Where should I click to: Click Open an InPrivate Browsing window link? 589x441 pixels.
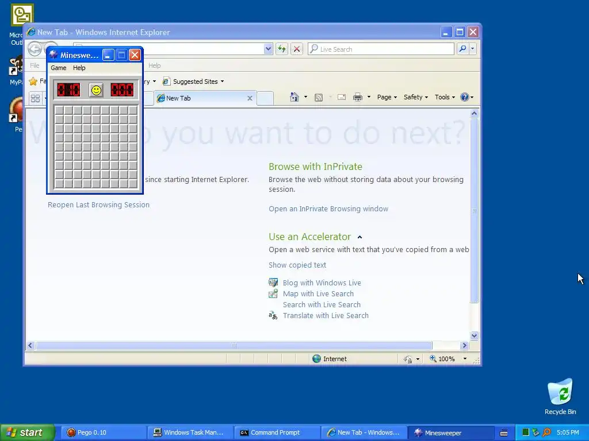click(x=328, y=209)
